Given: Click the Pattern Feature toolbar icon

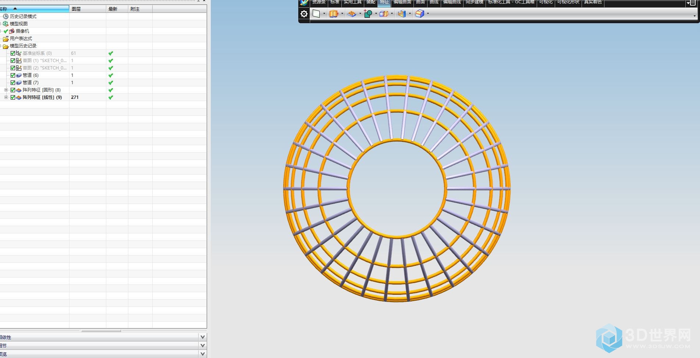Looking at the screenshot, I should click(352, 14).
